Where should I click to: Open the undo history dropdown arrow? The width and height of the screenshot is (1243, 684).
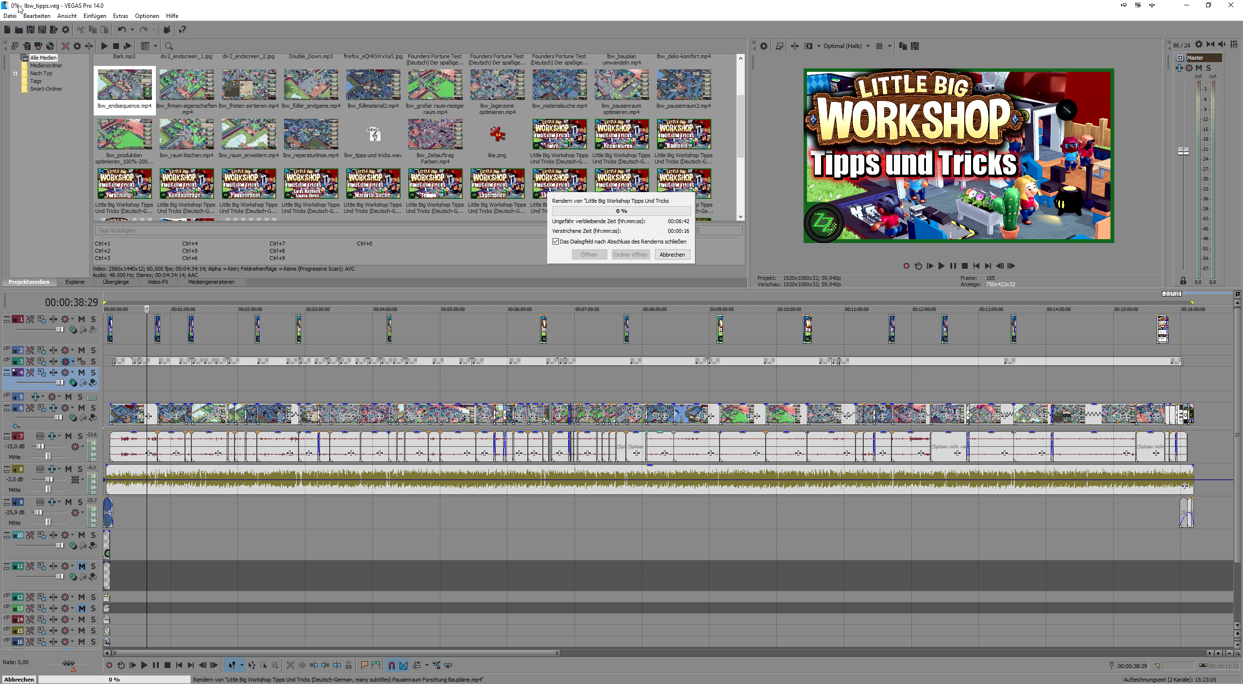click(x=132, y=30)
